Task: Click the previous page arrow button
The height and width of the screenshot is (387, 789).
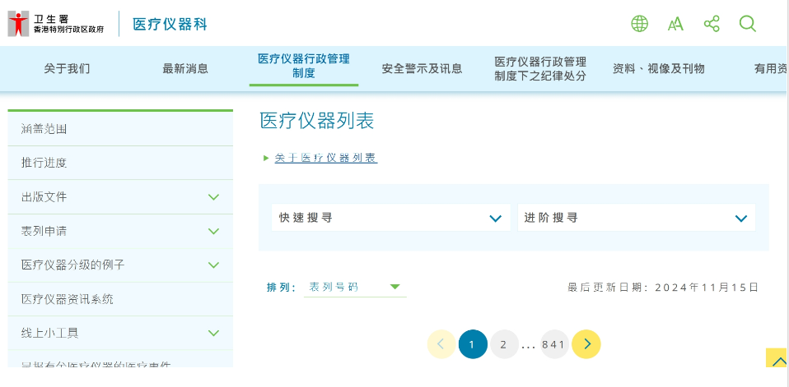Action: 441,344
